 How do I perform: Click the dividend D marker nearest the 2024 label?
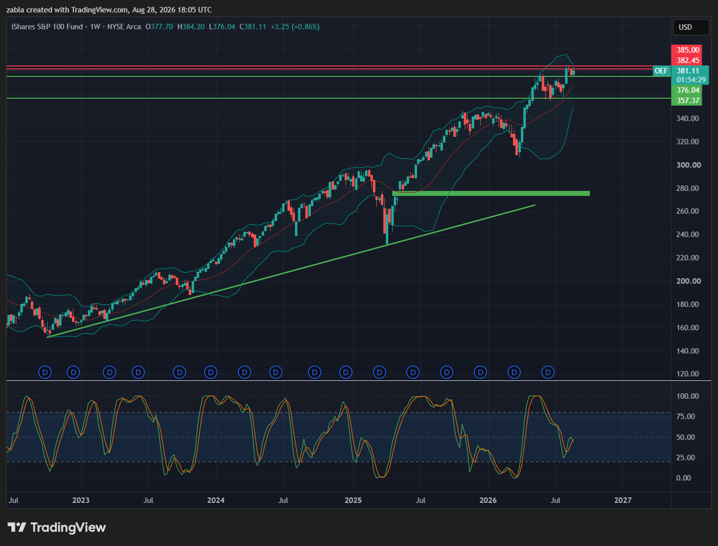[211, 372]
